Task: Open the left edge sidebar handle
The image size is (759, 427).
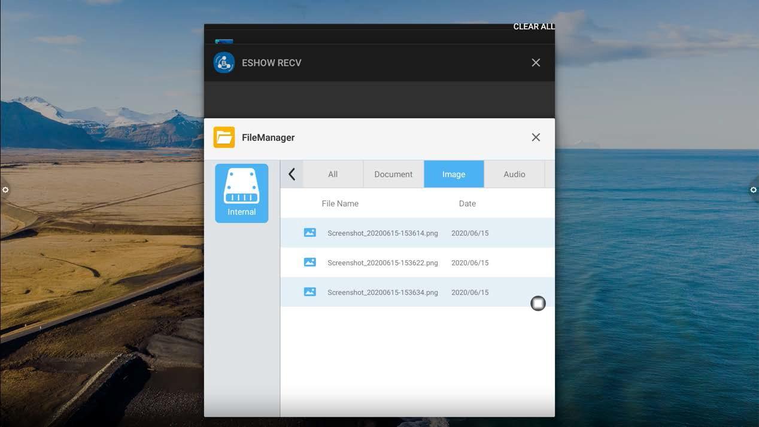Action: [5, 190]
